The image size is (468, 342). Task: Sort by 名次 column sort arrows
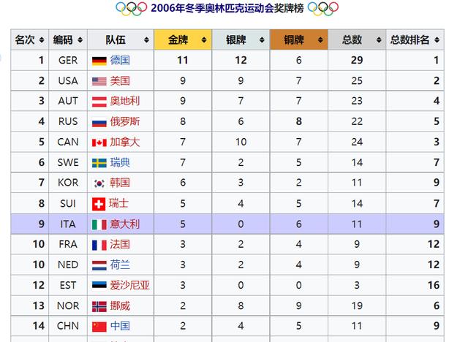point(42,39)
